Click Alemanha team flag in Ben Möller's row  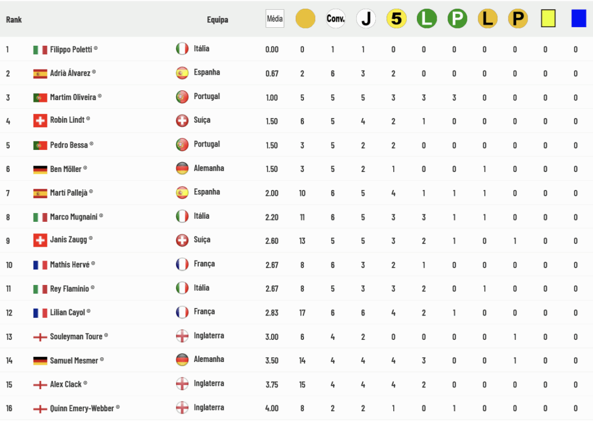click(x=182, y=169)
